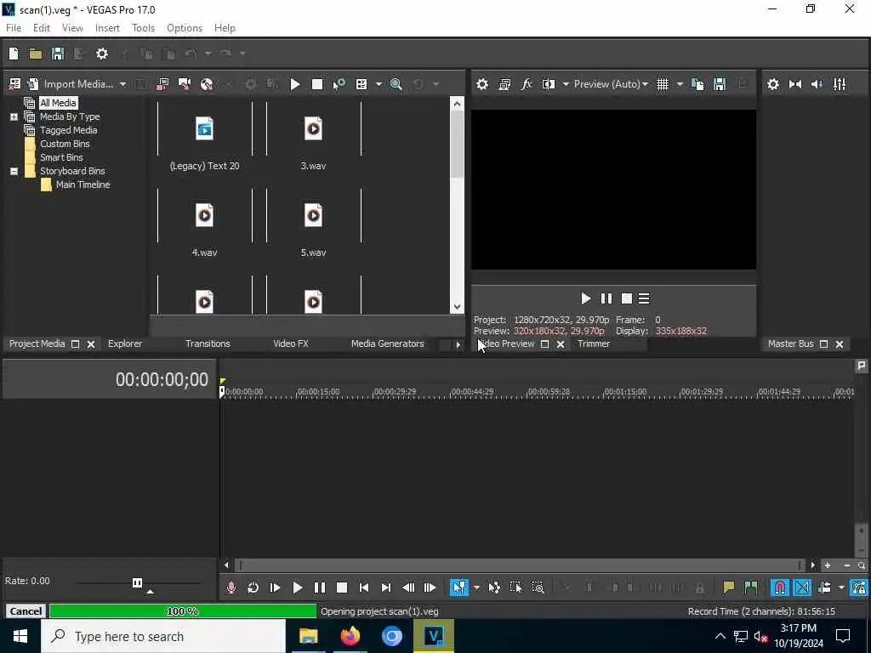Play from the Video Preview controls
The width and height of the screenshot is (871, 653).
pos(585,298)
